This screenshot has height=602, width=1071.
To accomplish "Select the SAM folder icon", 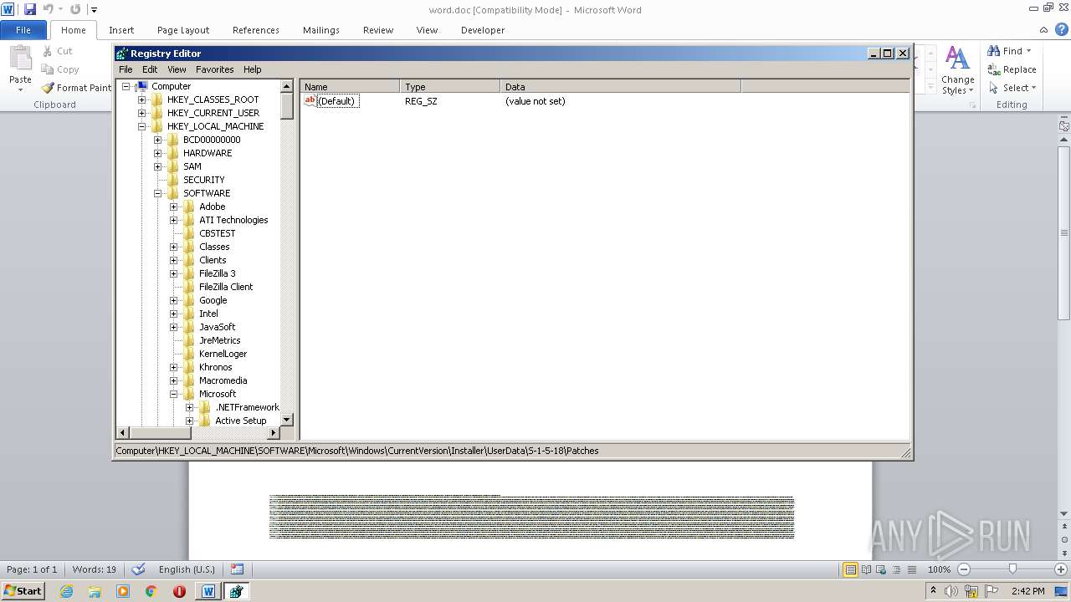I will point(172,166).
